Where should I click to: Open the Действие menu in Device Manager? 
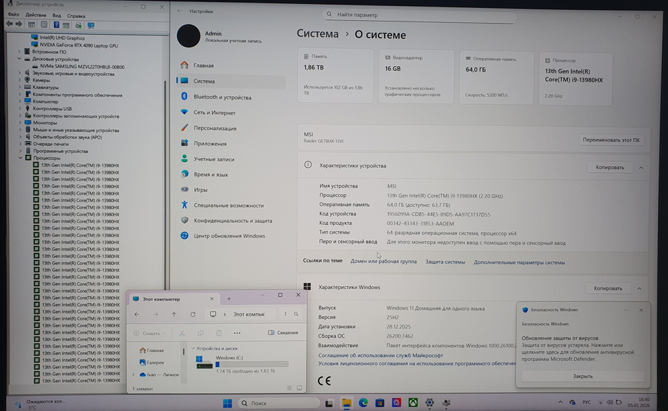pyautogui.click(x=37, y=15)
